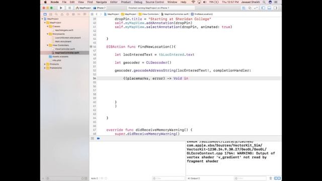
Task: Collapse the root MapProject tree item
Action: click(42, 19)
